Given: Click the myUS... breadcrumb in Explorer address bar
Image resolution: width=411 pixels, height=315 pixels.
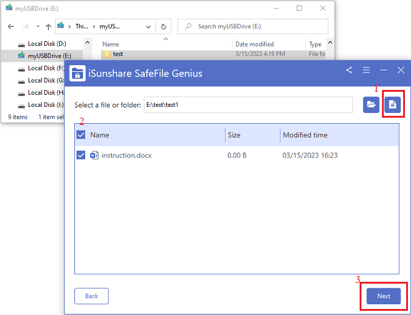Looking at the screenshot, I should tap(109, 27).
